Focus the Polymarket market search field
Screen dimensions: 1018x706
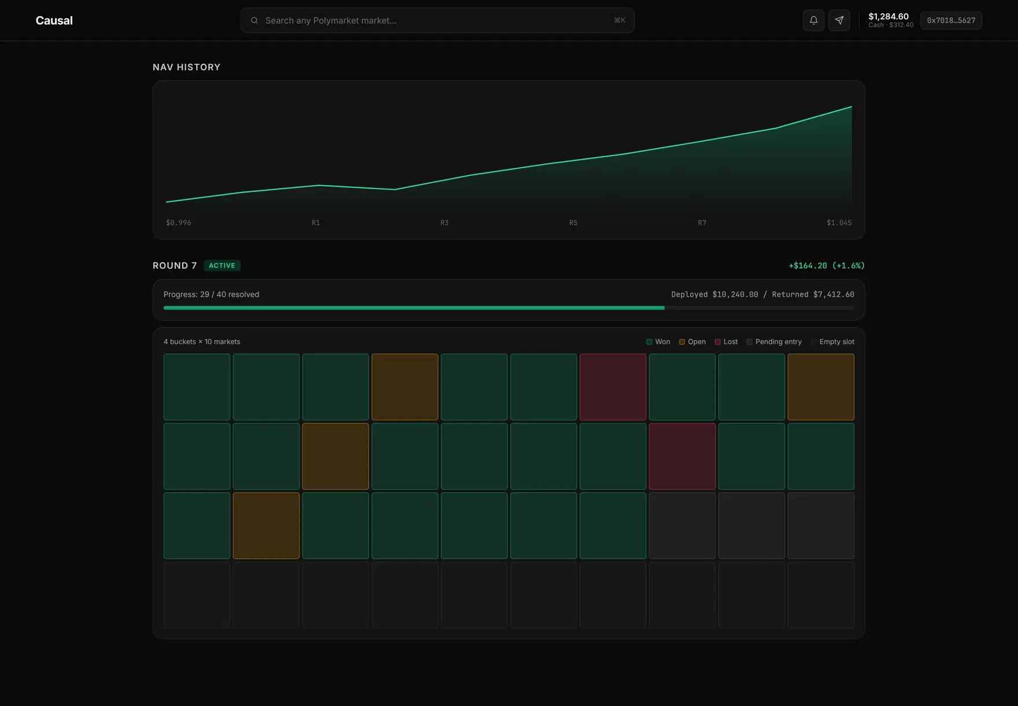[437, 20]
